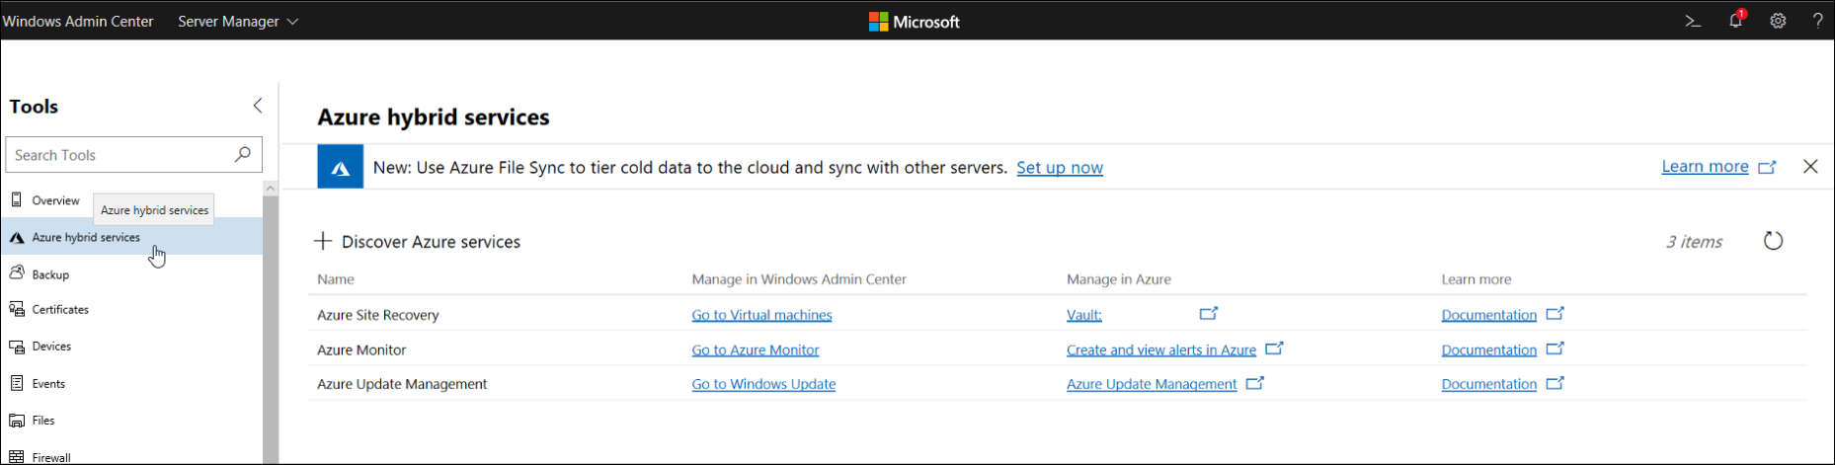Click external icon beside Azure Update Management link

tap(1254, 382)
